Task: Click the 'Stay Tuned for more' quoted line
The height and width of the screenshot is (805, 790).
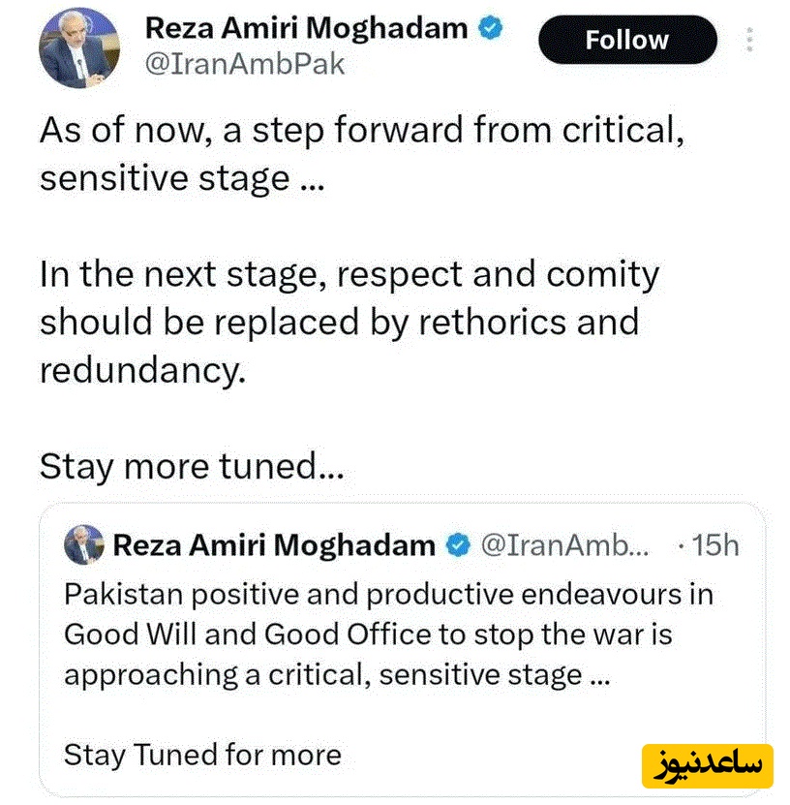Action: click(202, 754)
